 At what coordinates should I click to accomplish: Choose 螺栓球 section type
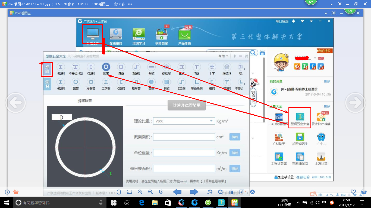167,69
